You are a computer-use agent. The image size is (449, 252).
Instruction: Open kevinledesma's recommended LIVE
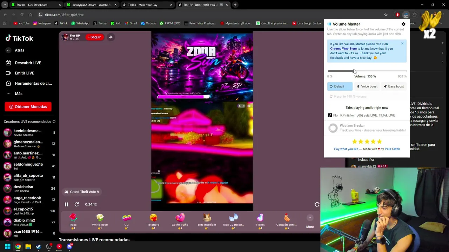click(29, 133)
